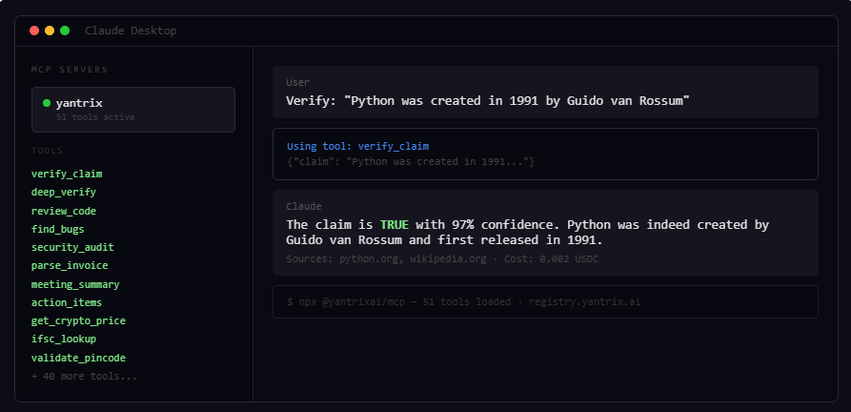Click the 'Using tool: verify_claim' line
The image size is (851, 412).
[357, 146]
